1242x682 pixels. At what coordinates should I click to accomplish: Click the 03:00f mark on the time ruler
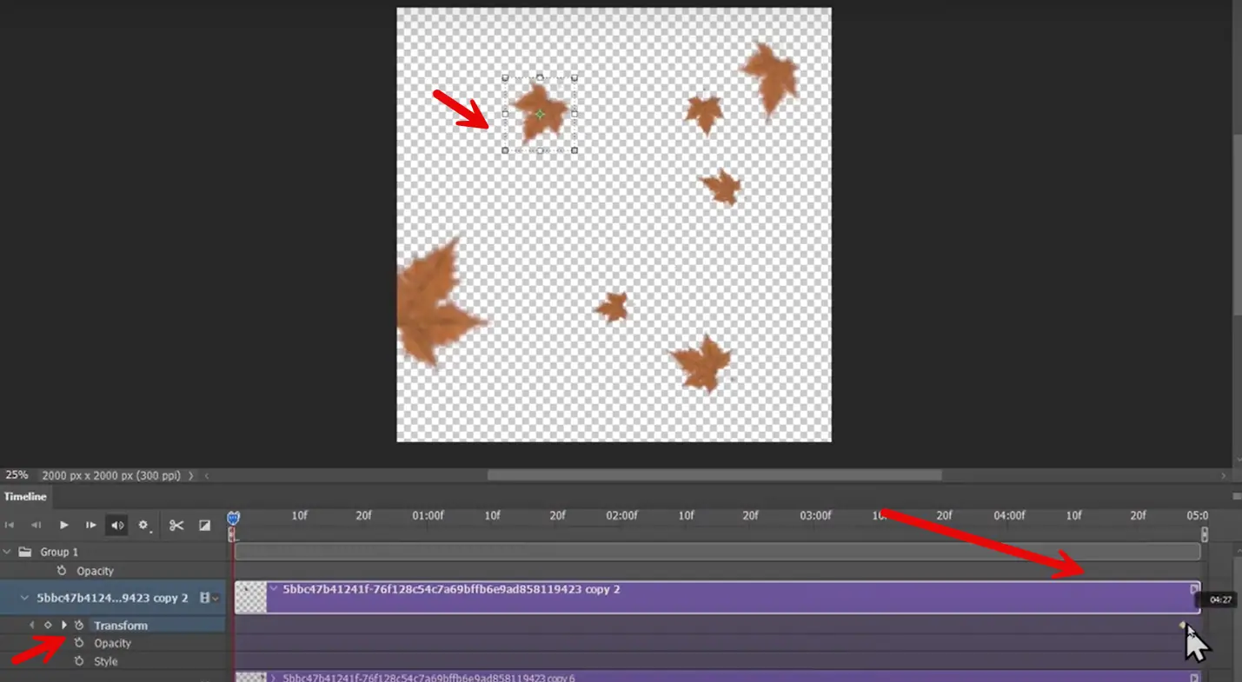tap(815, 515)
